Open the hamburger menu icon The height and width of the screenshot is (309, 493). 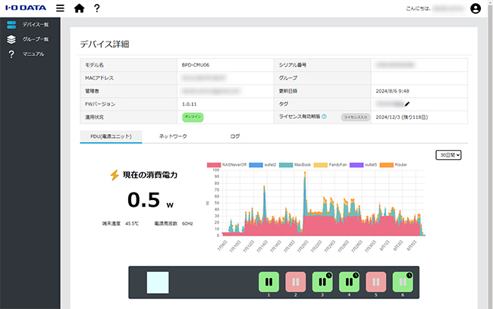click(x=60, y=8)
